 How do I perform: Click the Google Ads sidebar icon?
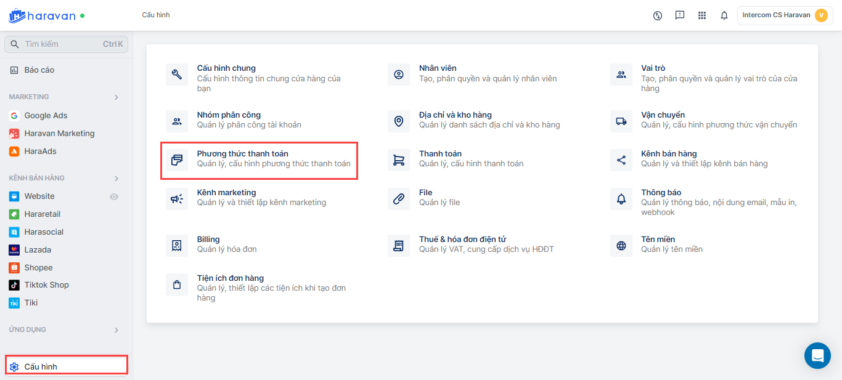14,116
